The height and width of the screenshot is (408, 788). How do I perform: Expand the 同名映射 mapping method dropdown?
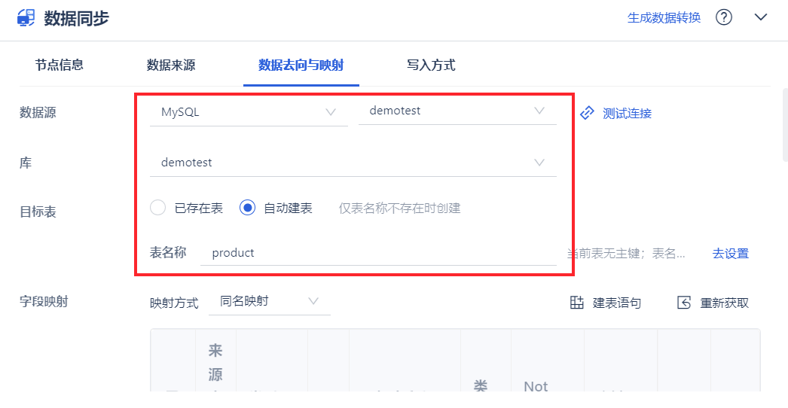(269, 301)
